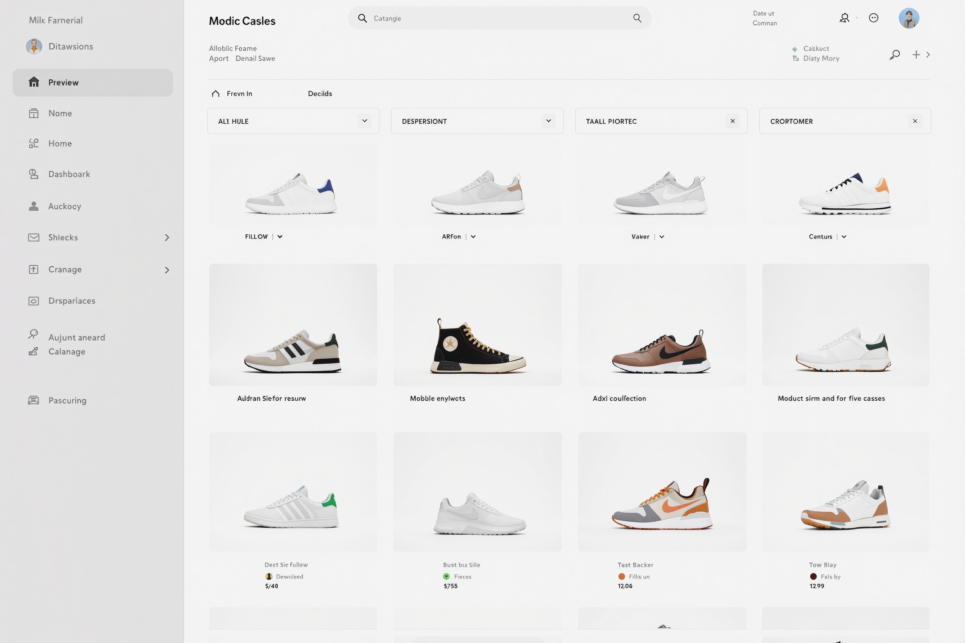Screen dimensions: 965x643
Task: Open the Drspariaces icon
Action: click(x=34, y=301)
